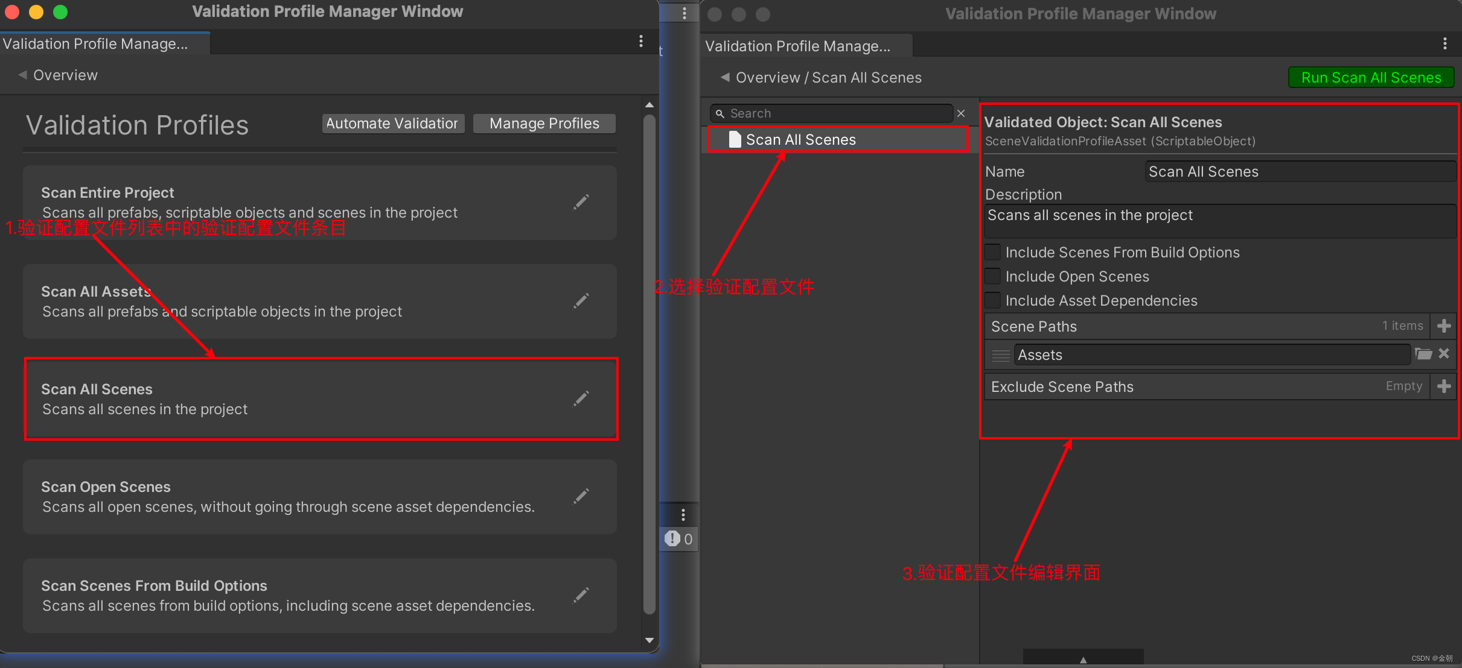Open Scan Scenes From Build Options profile card
The height and width of the screenshot is (668, 1462).
320,595
